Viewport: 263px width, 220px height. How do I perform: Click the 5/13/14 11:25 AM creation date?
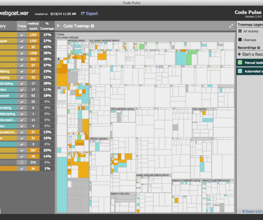[63, 14]
